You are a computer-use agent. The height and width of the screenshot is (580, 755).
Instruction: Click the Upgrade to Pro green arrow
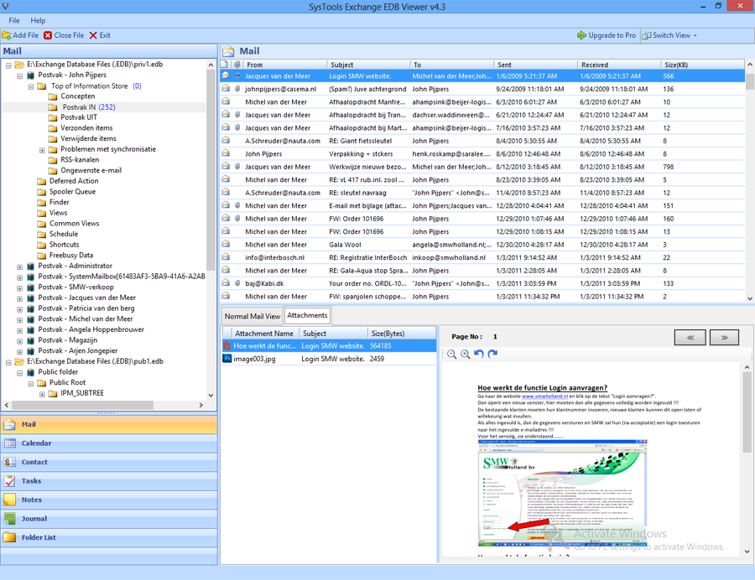click(x=581, y=35)
